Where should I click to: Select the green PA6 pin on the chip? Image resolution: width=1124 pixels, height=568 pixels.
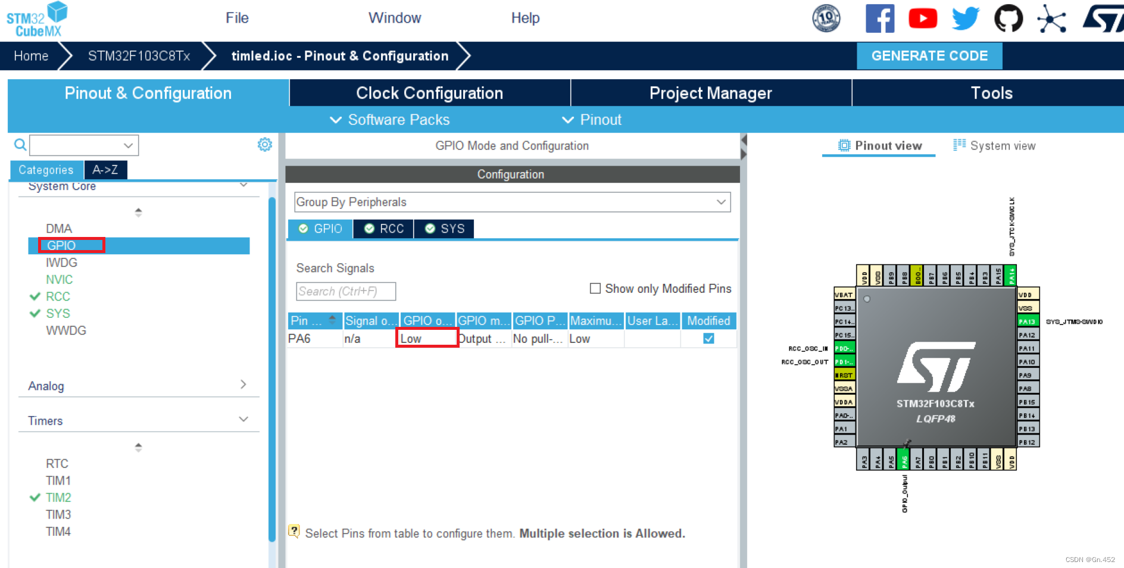pyautogui.click(x=904, y=459)
